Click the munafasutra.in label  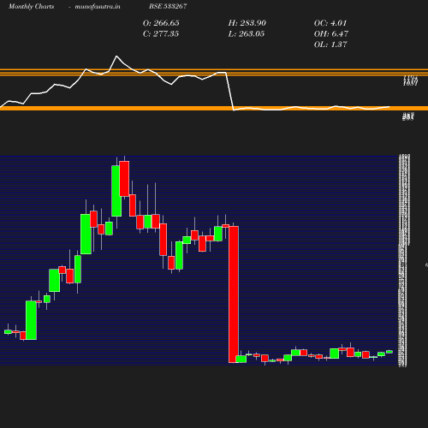pyautogui.click(x=98, y=6)
